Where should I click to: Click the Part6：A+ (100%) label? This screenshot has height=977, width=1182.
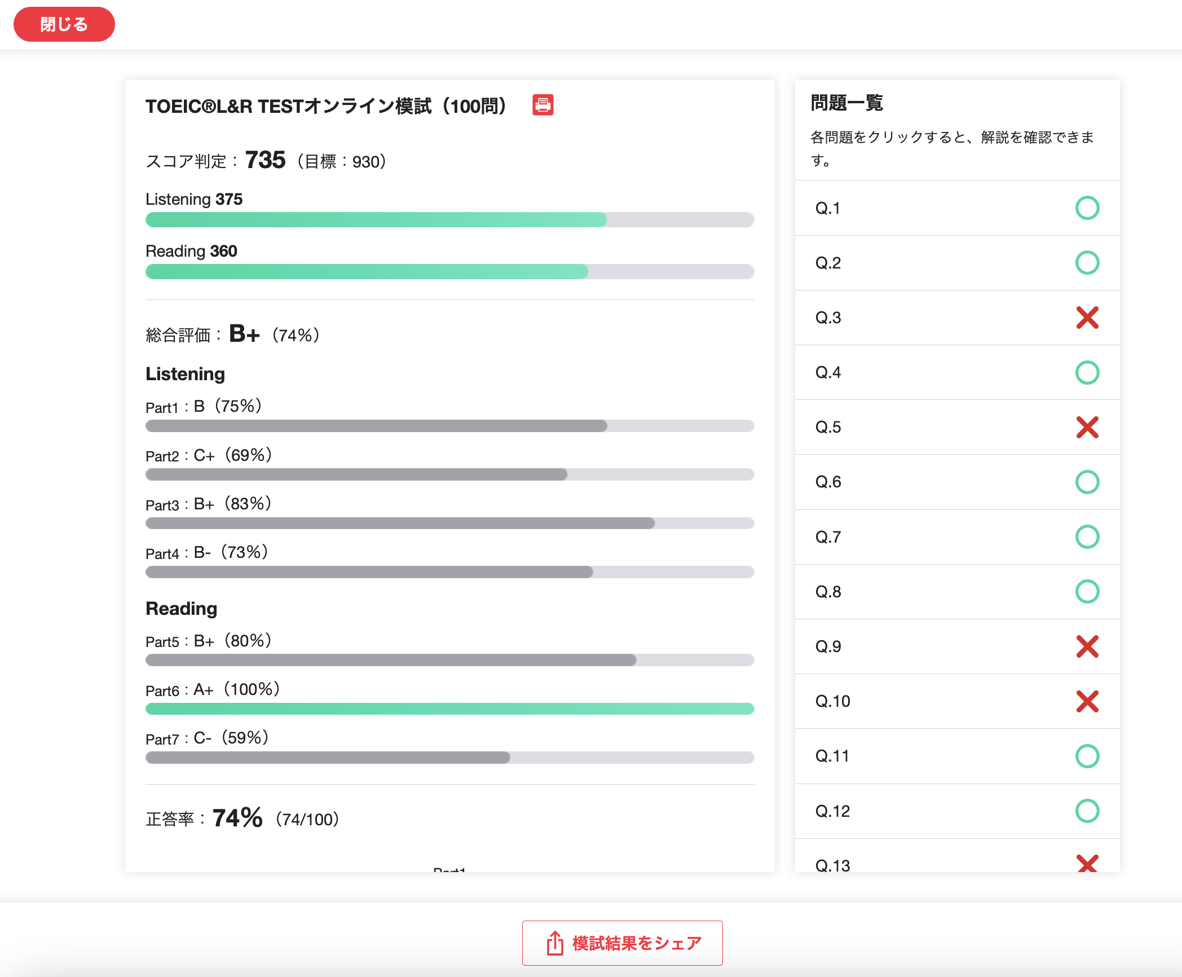[x=213, y=689]
